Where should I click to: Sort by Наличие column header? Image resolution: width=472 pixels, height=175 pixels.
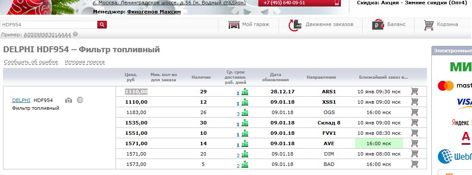click(201, 77)
